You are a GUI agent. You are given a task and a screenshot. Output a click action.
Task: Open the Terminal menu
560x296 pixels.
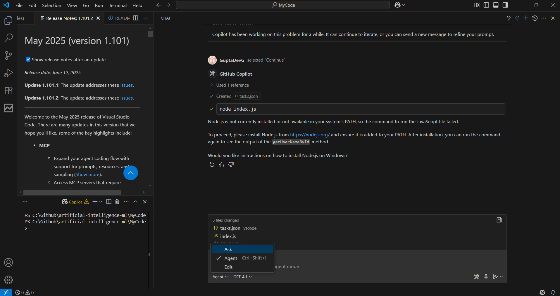pyautogui.click(x=118, y=5)
